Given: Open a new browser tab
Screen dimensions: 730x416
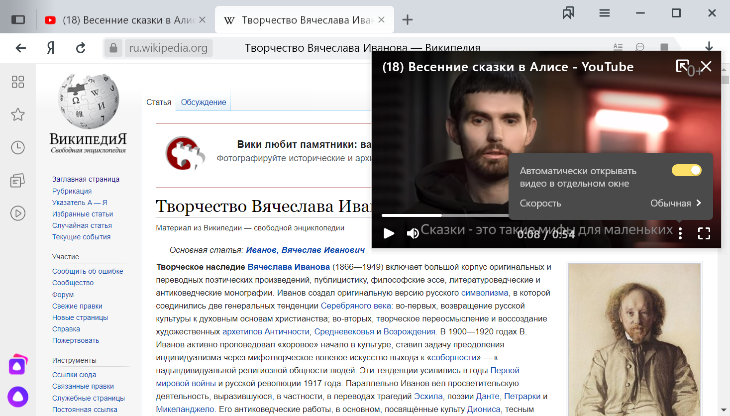Looking at the screenshot, I should [x=408, y=20].
